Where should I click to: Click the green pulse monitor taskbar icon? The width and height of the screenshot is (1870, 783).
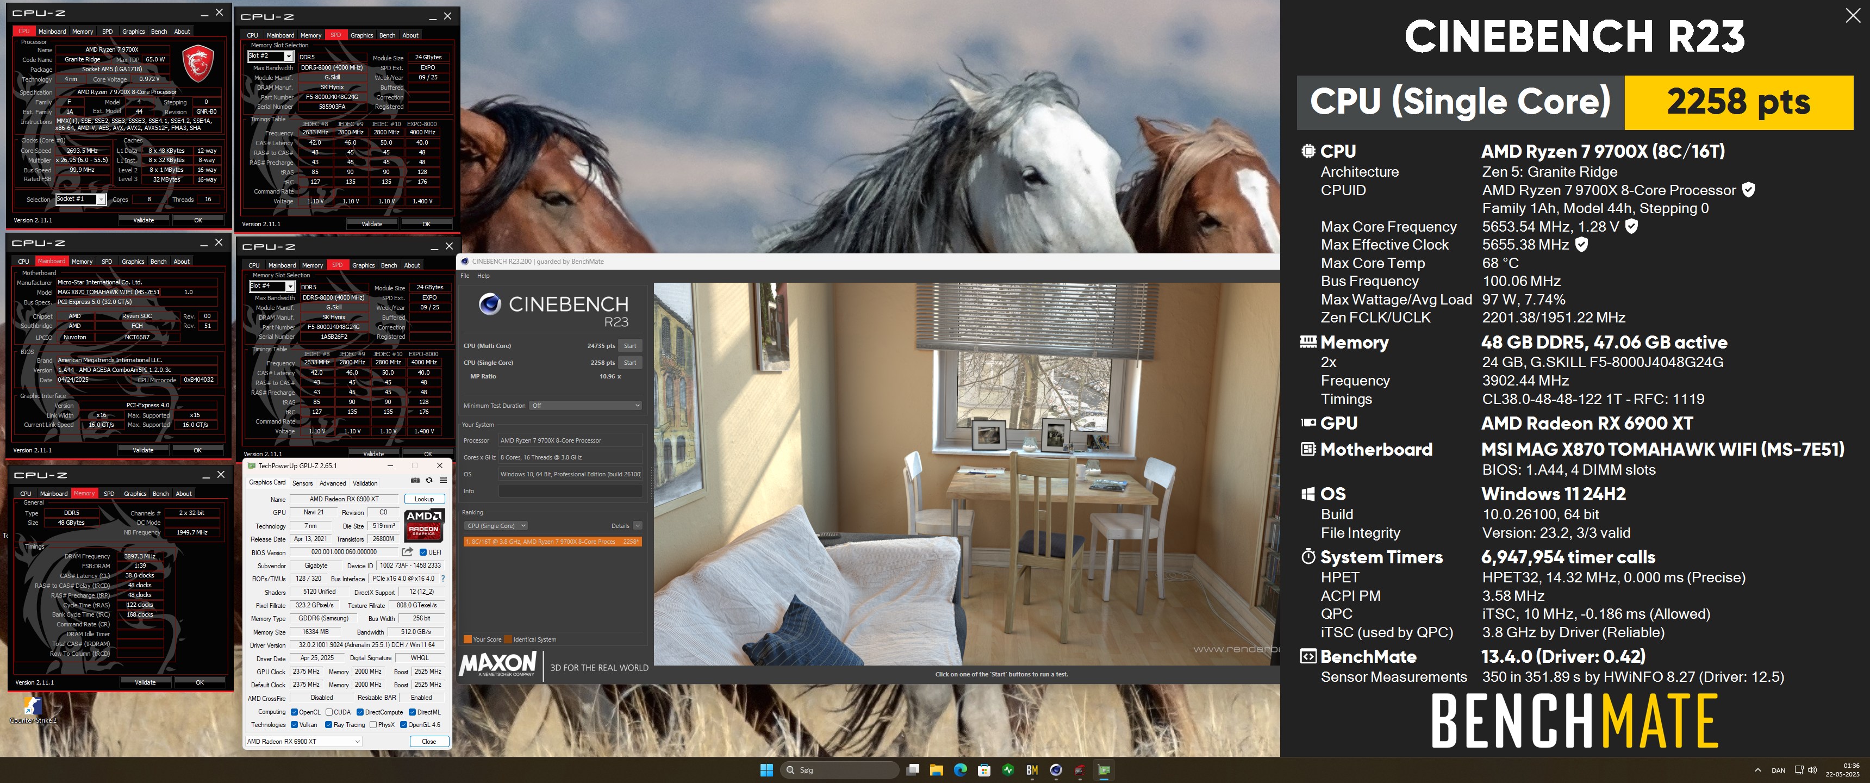pyautogui.click(x=1008, y=770)
